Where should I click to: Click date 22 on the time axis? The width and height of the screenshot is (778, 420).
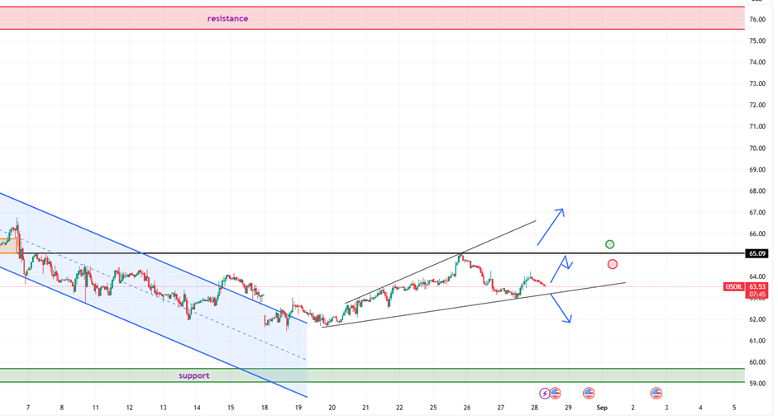click(x=399, y=408)
